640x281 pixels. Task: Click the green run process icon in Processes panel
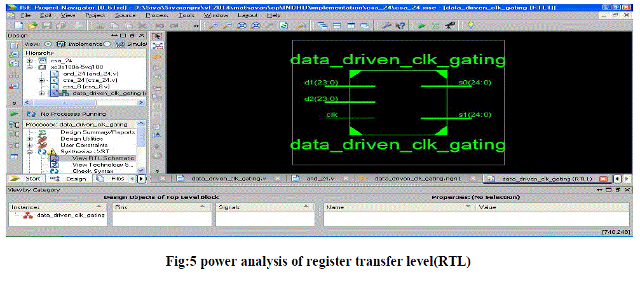13,113
